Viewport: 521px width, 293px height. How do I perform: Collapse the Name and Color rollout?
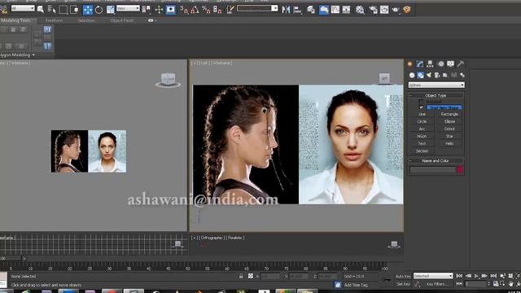[x=436, y=160]
